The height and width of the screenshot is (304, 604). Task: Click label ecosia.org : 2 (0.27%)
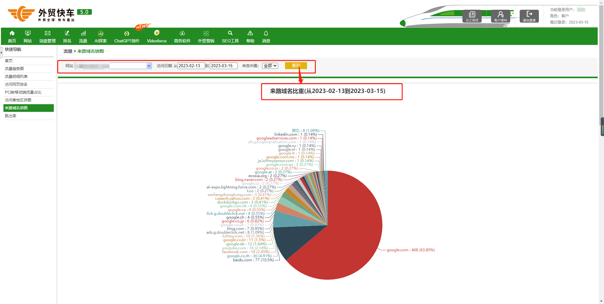coord(268,176)
